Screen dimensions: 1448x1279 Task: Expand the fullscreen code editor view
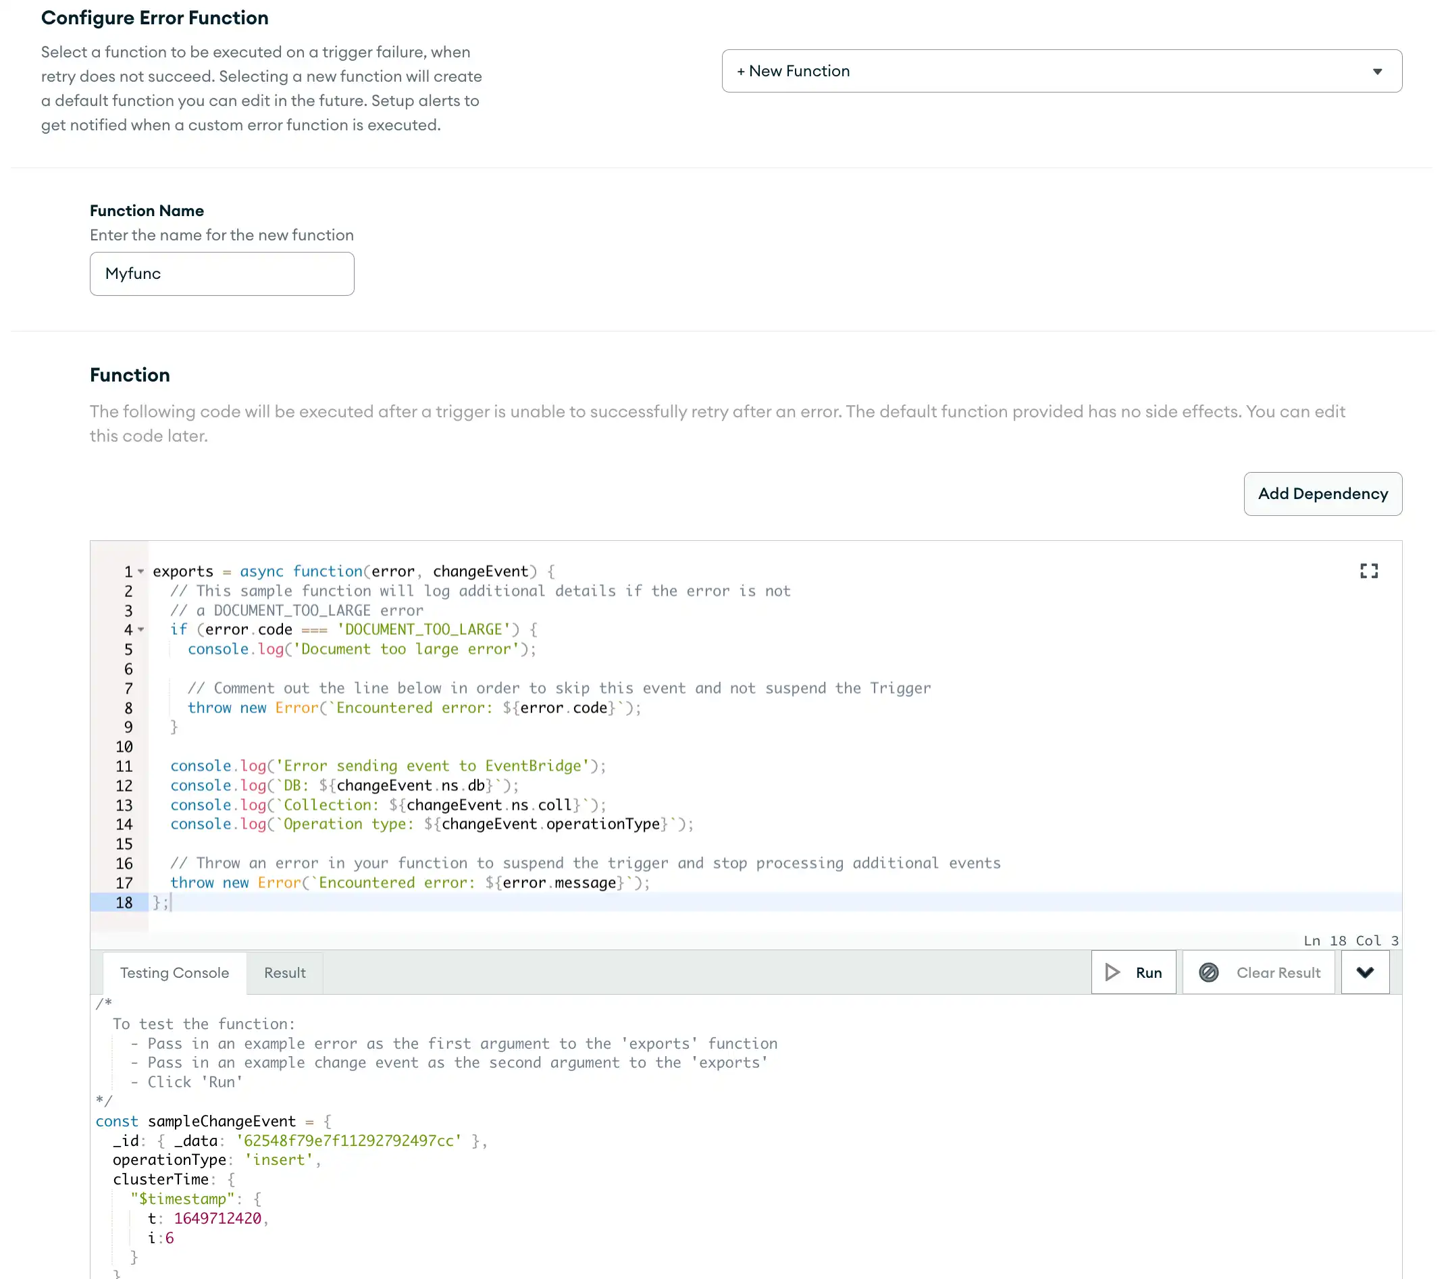click(x=1369, y=571)
